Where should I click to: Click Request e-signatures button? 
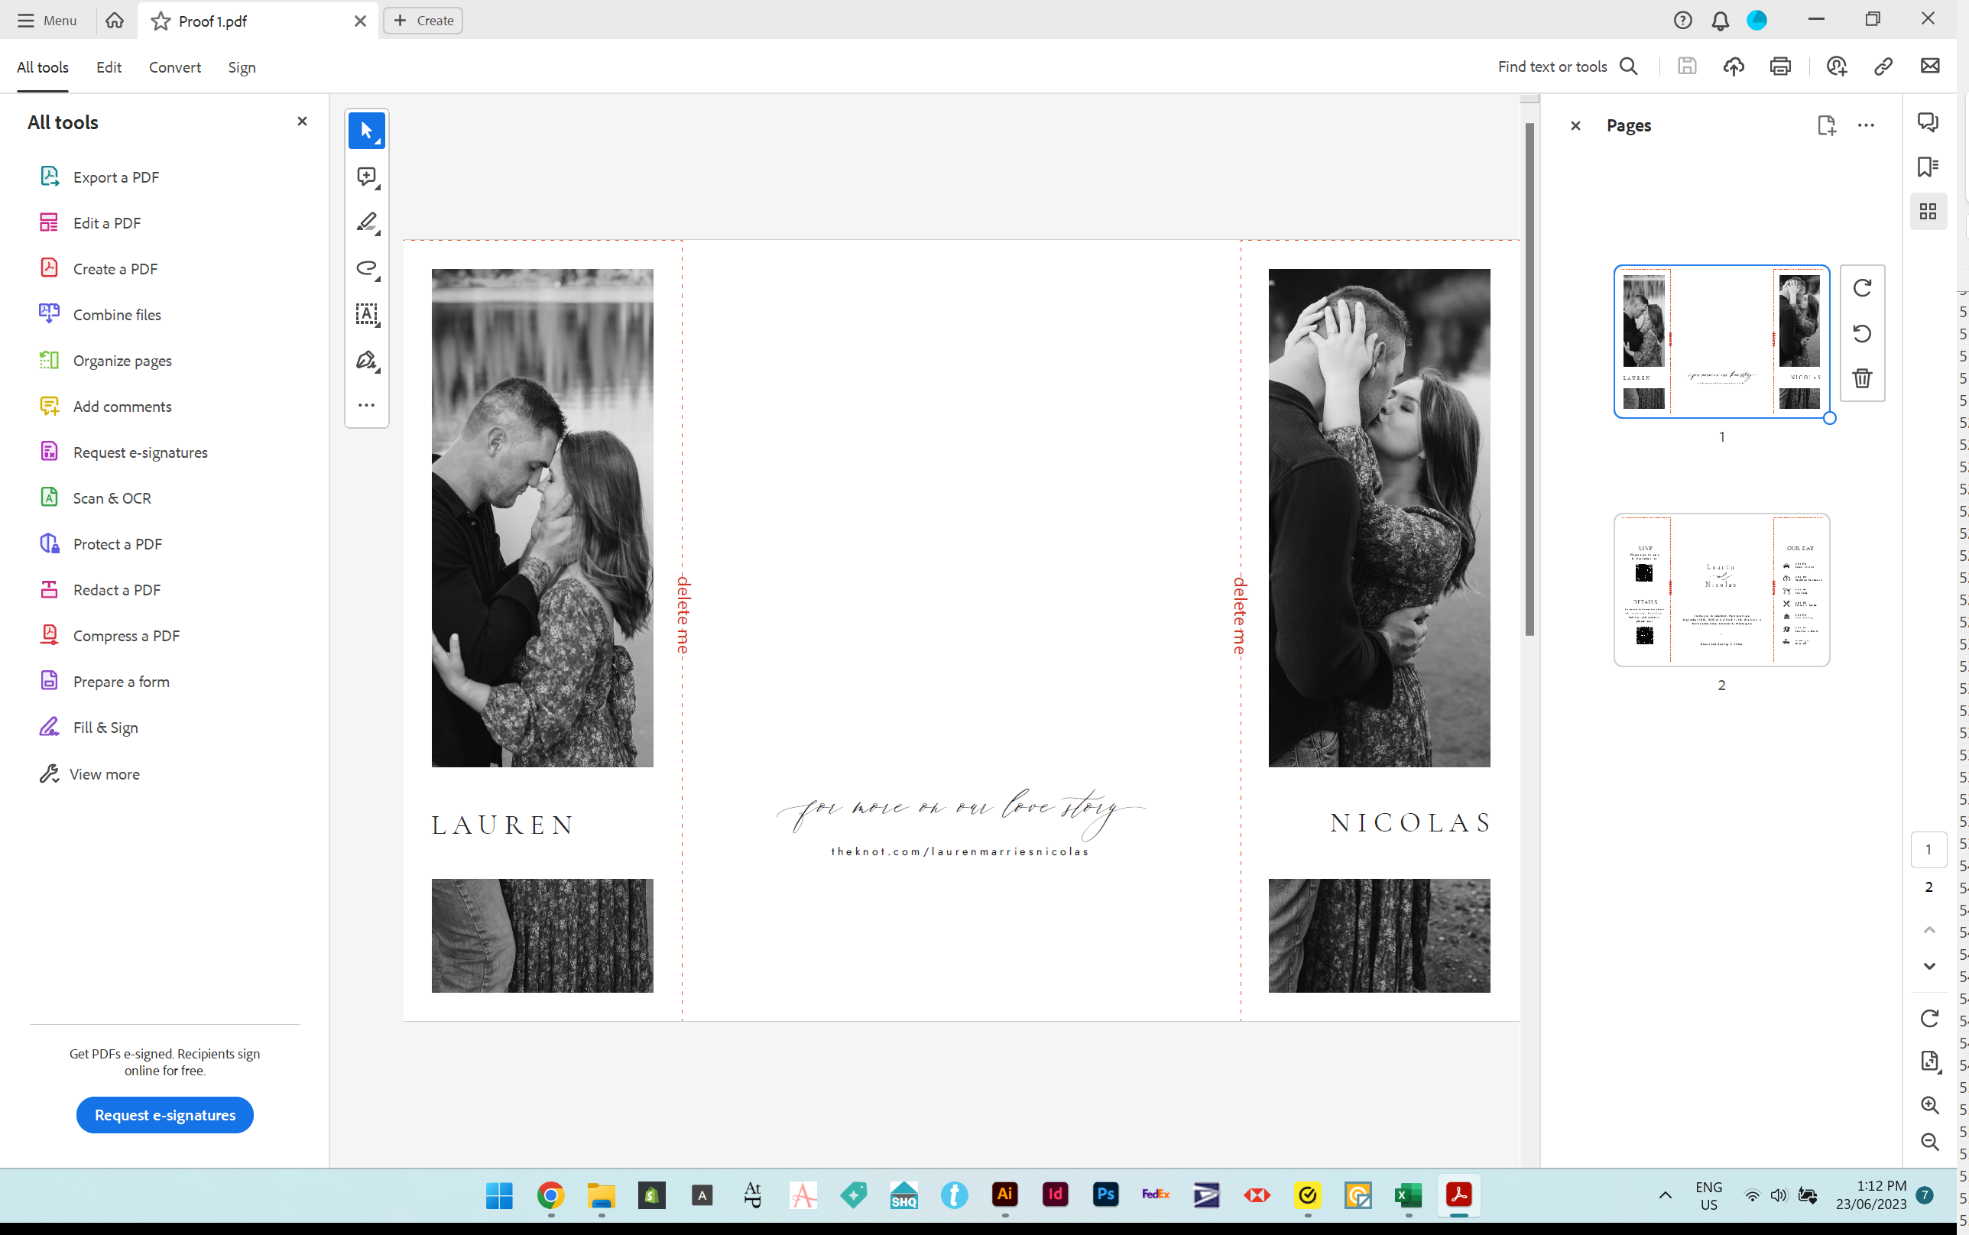(164, 1114)
